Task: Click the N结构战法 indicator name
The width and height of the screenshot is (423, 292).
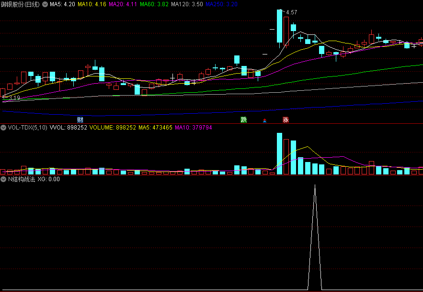Action: (22, 179)
